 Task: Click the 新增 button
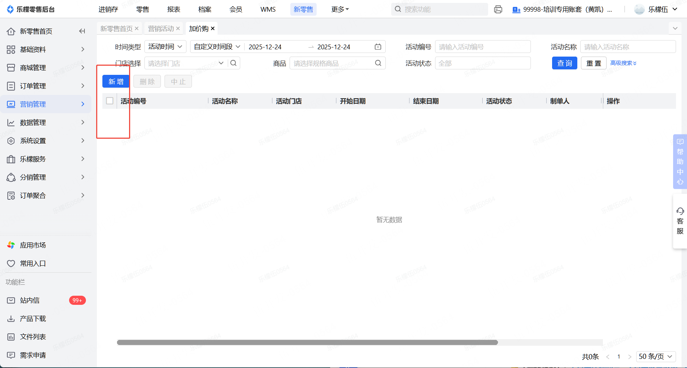pyautogui.click(x=116, y=81)
